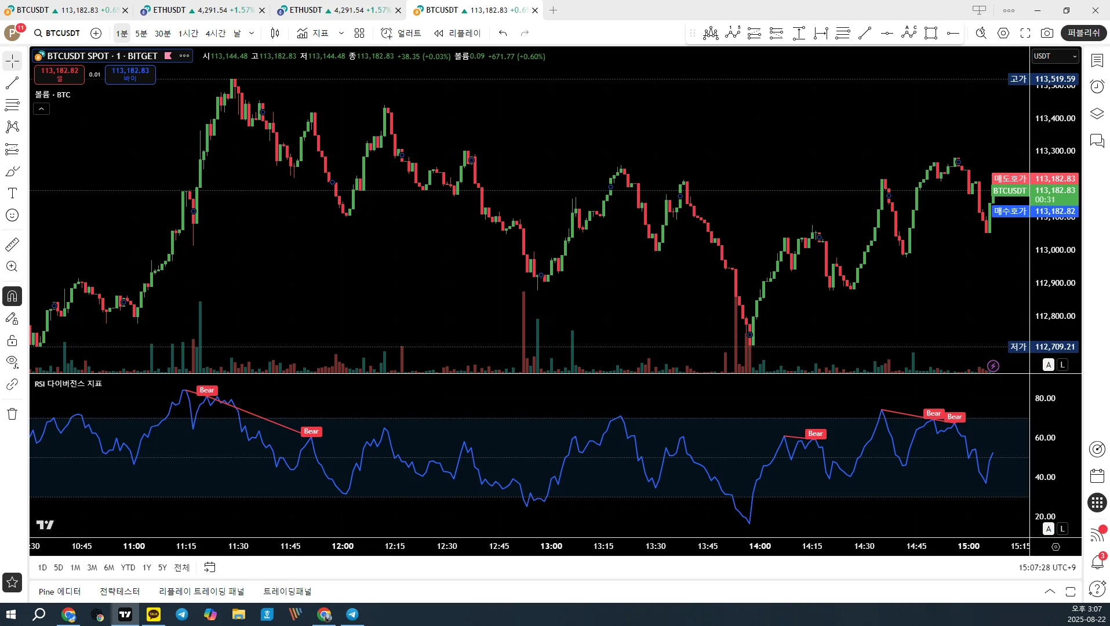Select the trend line tool in left sidebar
1110x626 pixels.
[12, 83]
